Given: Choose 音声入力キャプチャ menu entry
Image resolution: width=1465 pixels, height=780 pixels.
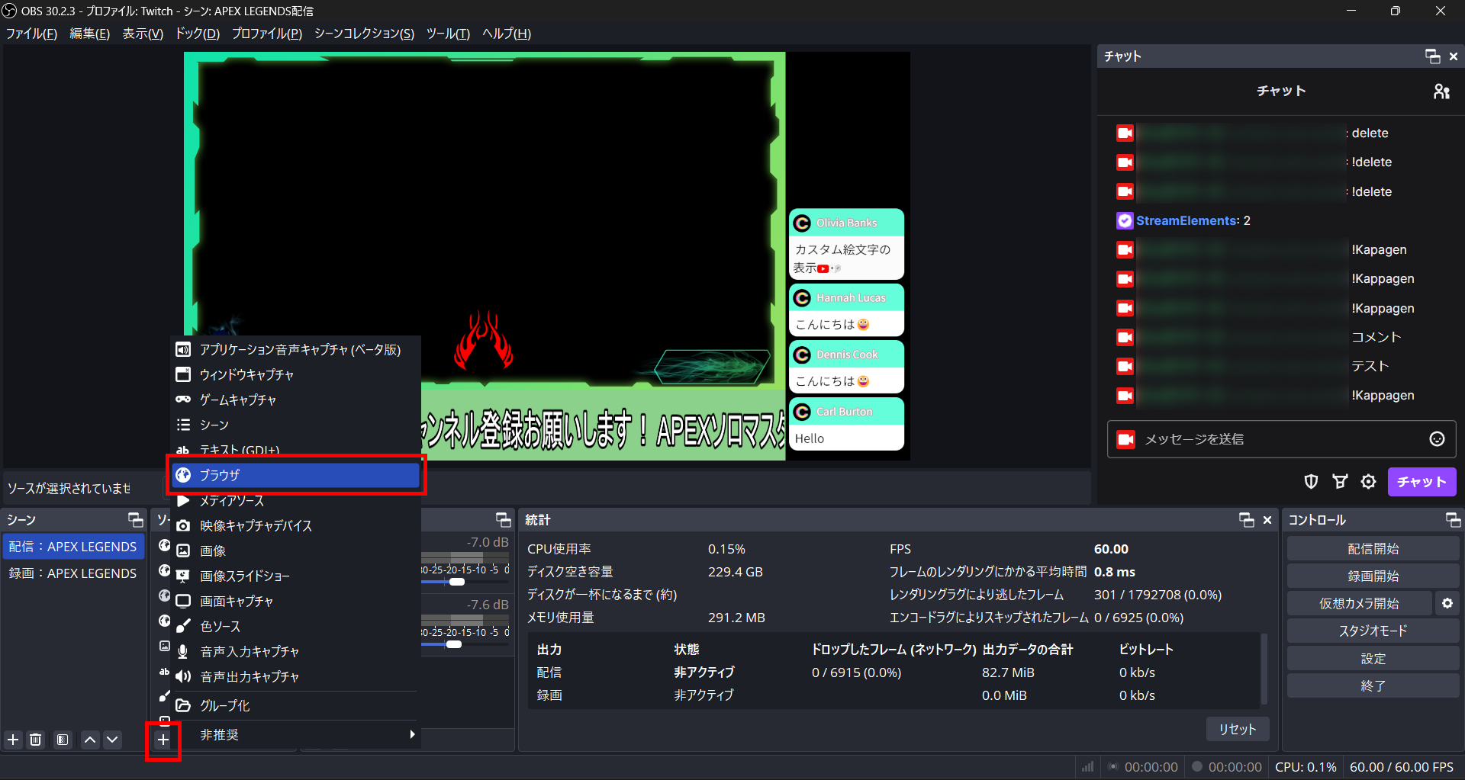Looking at the screenshot, I should (x=296, y=651).
